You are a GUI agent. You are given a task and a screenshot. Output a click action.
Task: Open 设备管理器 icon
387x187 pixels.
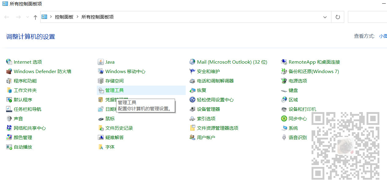(x=192, y=109)
